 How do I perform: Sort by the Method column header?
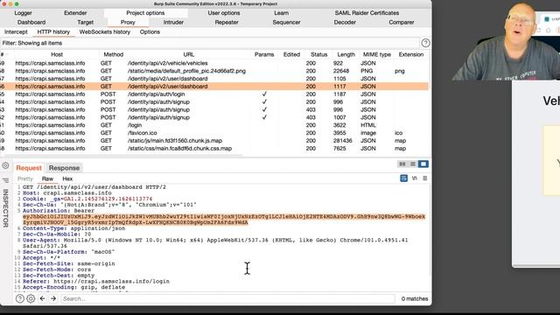[113, 54]
